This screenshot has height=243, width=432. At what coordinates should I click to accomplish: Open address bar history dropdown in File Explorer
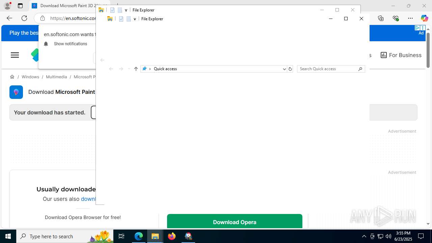pyautogui.click(x=284, y=69)
